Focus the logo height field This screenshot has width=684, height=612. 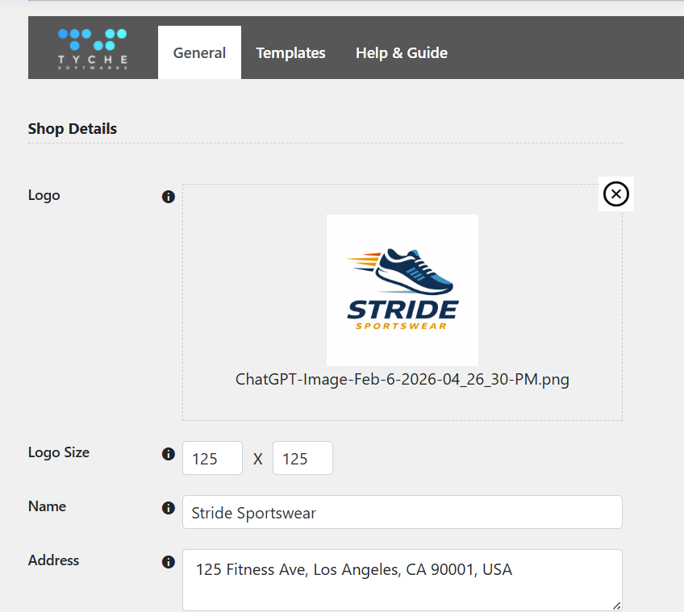302,459
